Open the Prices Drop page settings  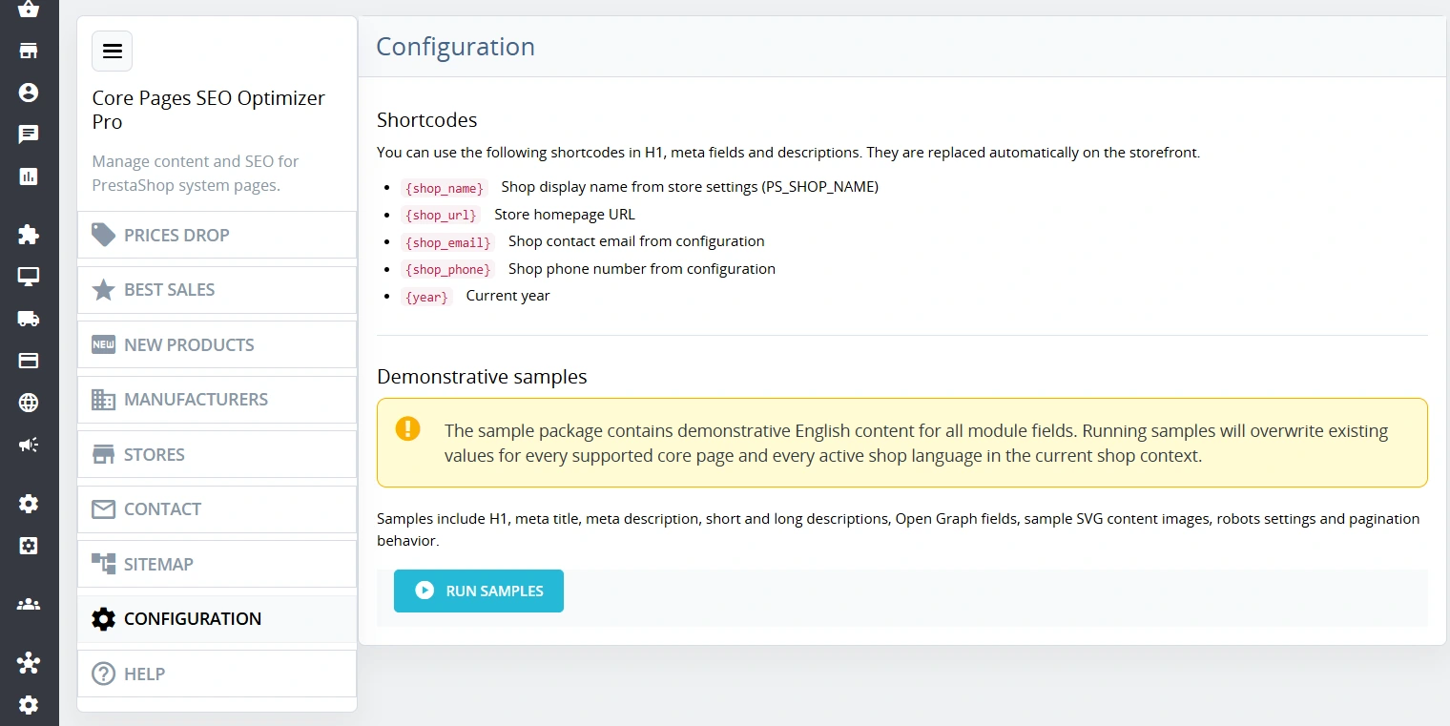[x=217, y=235]
